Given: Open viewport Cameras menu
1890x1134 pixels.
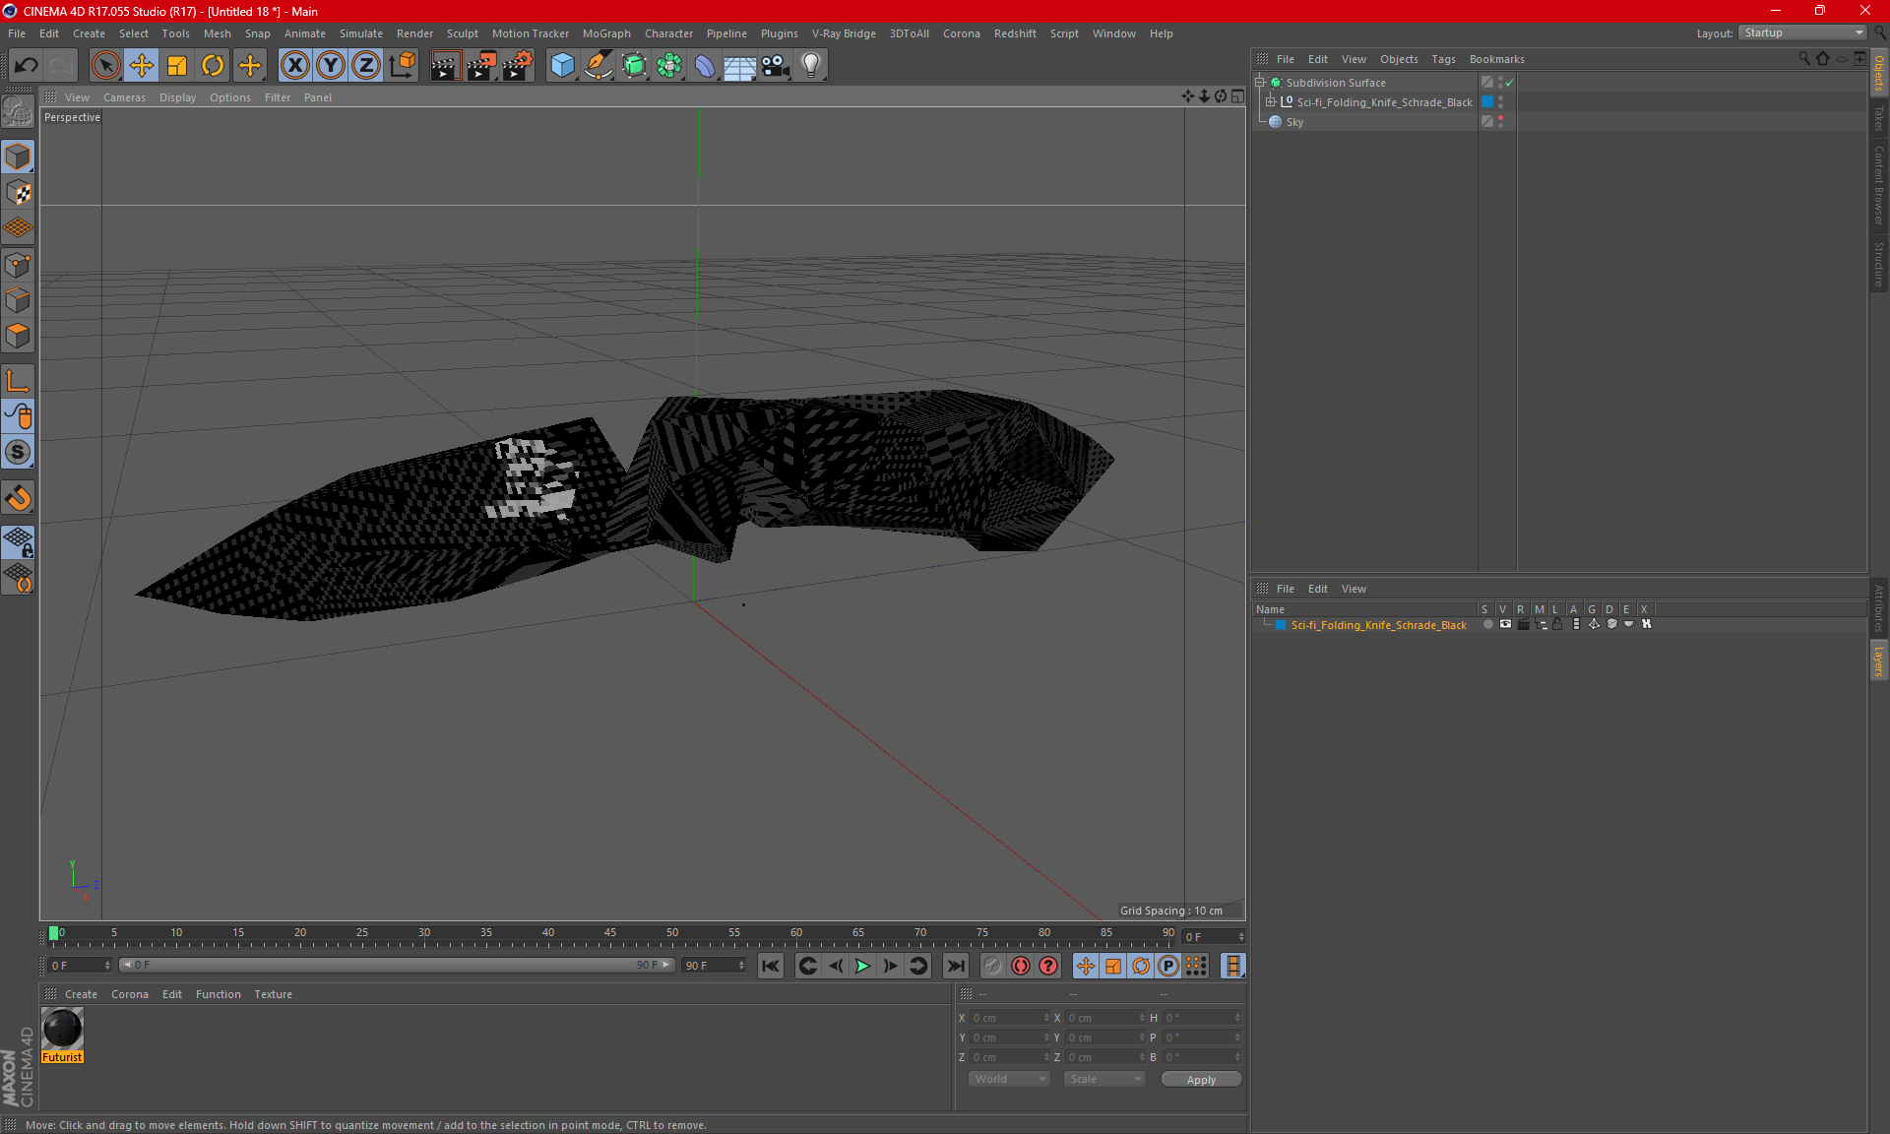Looking at the screenshot, I should click(124, 97).
